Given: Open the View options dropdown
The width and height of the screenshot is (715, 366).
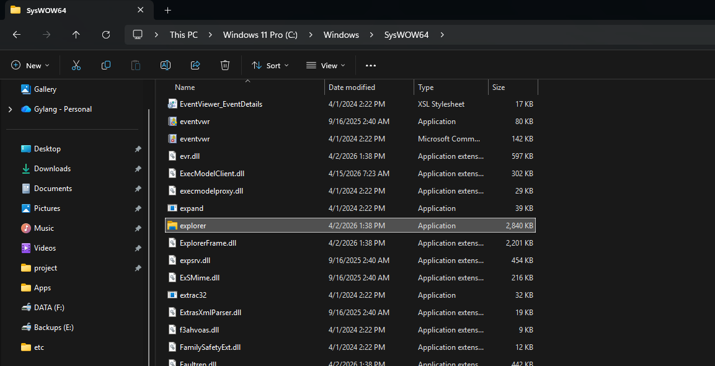Looking at the screenshot, I should click(326, 65).
